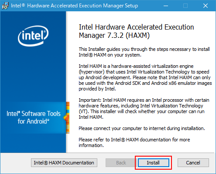Click the greyed-out Back button
The width and height of the screenshot is (216, 174).
pyautogui.click(x=121, y=163)
